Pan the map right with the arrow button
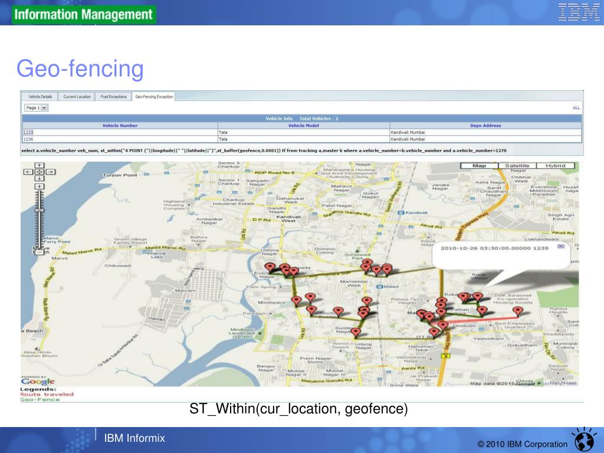The height and width of the screenshot is (453, 604). (x=51, y=172)
